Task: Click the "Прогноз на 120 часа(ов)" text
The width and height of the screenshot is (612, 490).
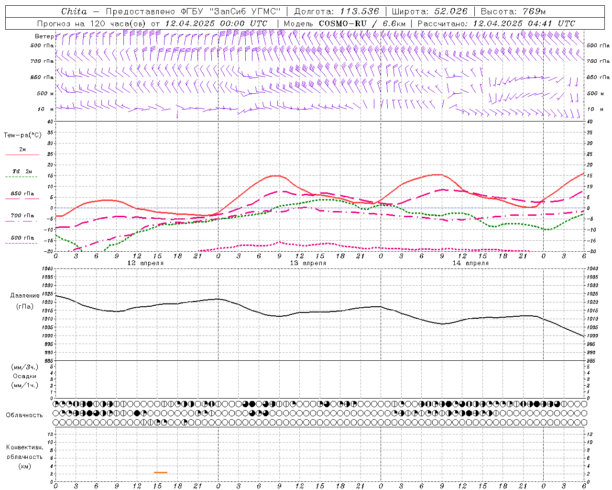Action: (92, 23)
